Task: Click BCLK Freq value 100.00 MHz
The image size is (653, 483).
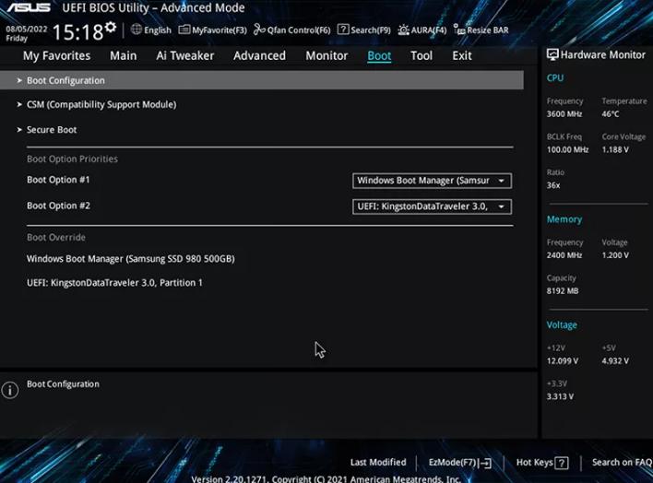Action: coord(567,149)
